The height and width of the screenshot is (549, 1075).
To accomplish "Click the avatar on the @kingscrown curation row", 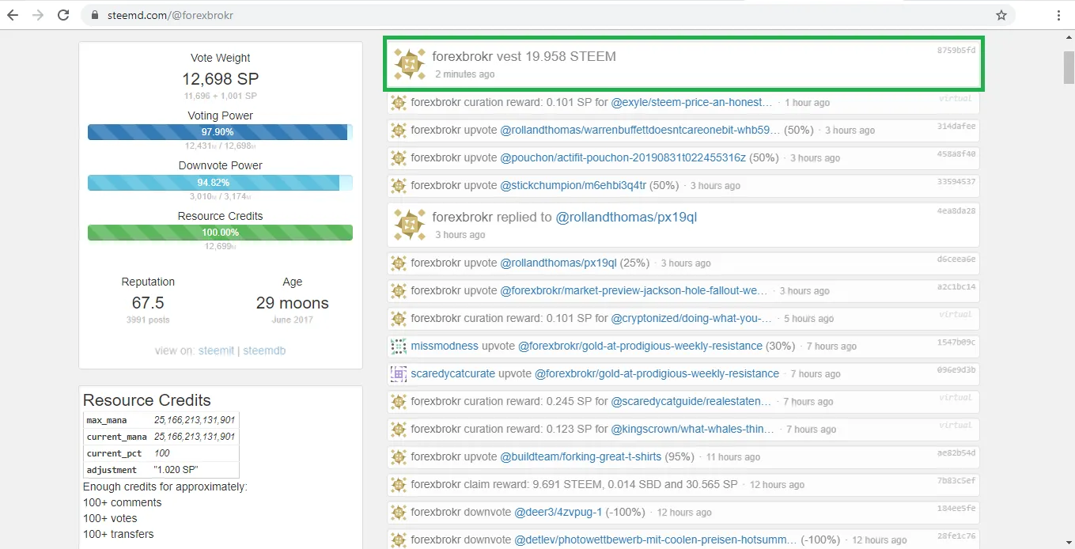I will tap(399, 430).
